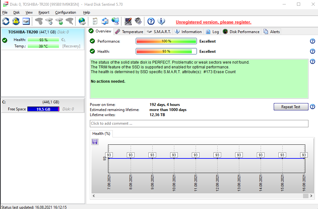Open the File menu
The width and height of the screenshot is (318, 209).
[5, 12]
